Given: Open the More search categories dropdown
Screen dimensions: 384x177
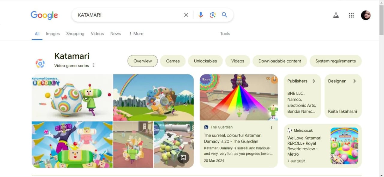Looking at the screenshot, I should (x=136, y=34).
